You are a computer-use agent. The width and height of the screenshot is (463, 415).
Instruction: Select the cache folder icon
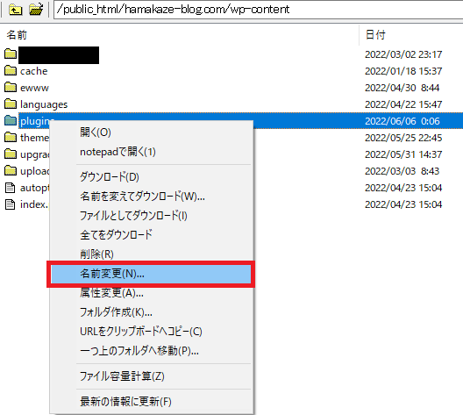[11, 70]
